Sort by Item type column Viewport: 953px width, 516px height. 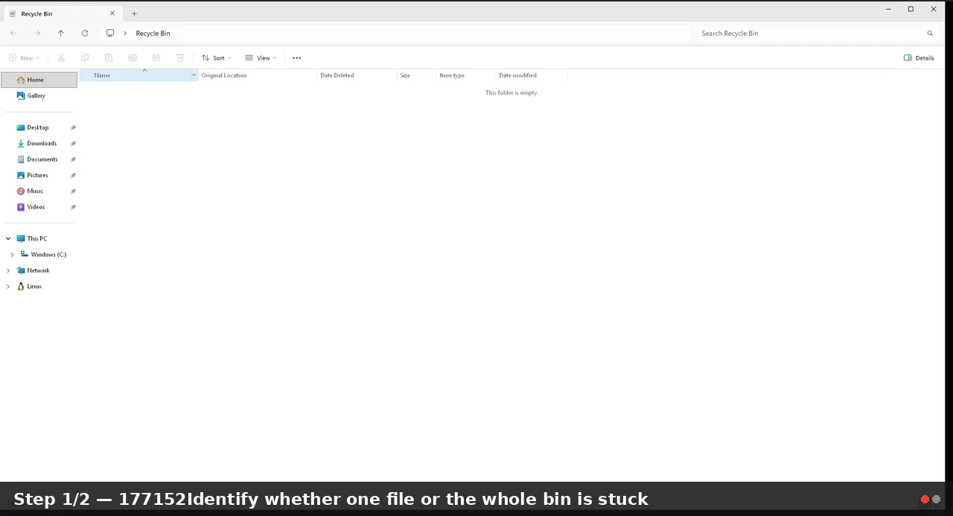click(x=466, y=75)
